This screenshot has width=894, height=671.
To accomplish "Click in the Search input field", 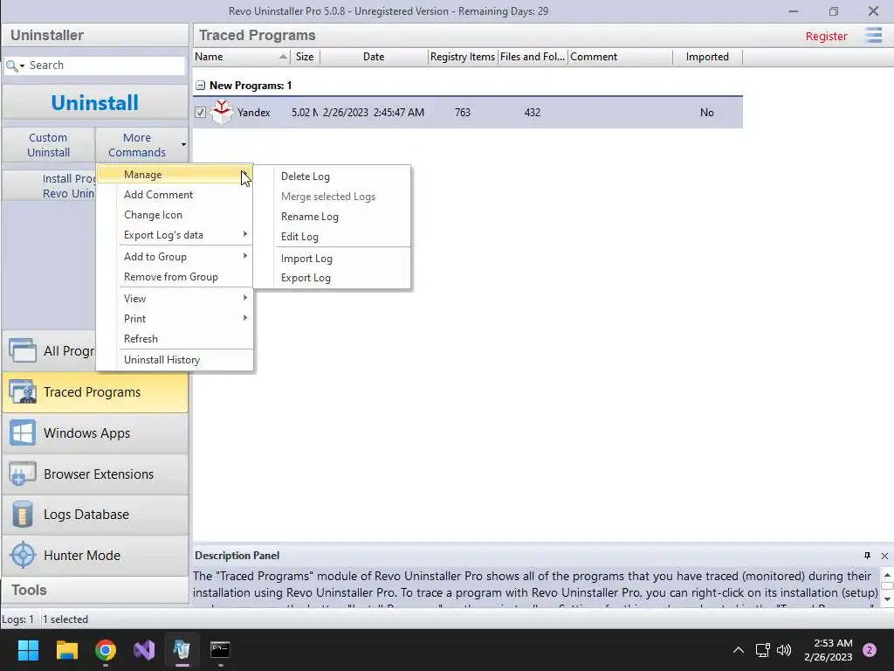I will (106, 66).
